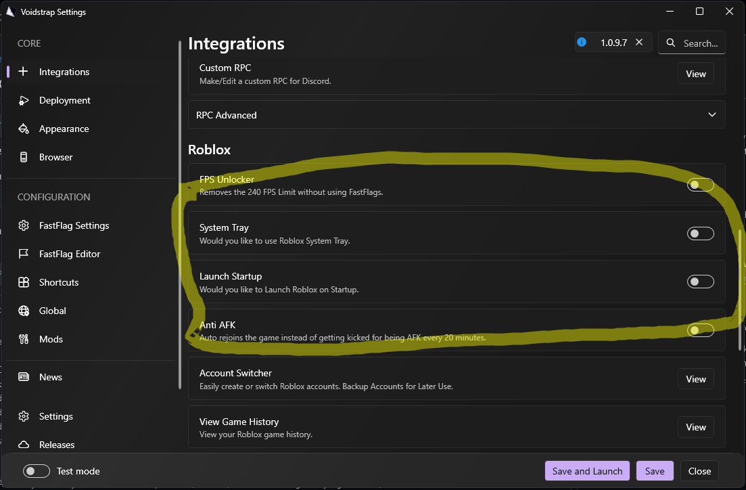
Task: Open the Shortcuts page
Action: click(x=91, y=282)
